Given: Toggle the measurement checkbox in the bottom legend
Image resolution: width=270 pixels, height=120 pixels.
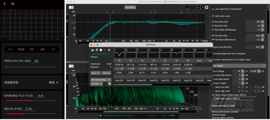Looking at the screenshot, I should click(x=100, y=116).
